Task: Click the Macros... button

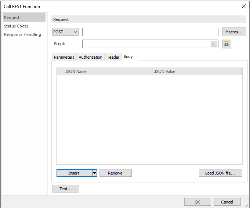Action: [234, 32]
